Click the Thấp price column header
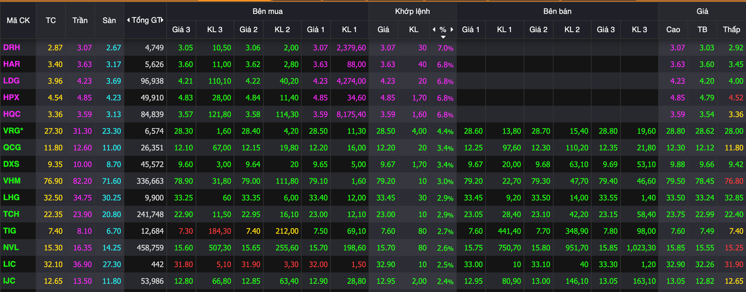 [731, 30]
